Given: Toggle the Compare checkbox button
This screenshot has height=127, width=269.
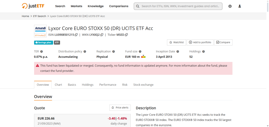Looking at the screenshot, I should pos(223,42).
